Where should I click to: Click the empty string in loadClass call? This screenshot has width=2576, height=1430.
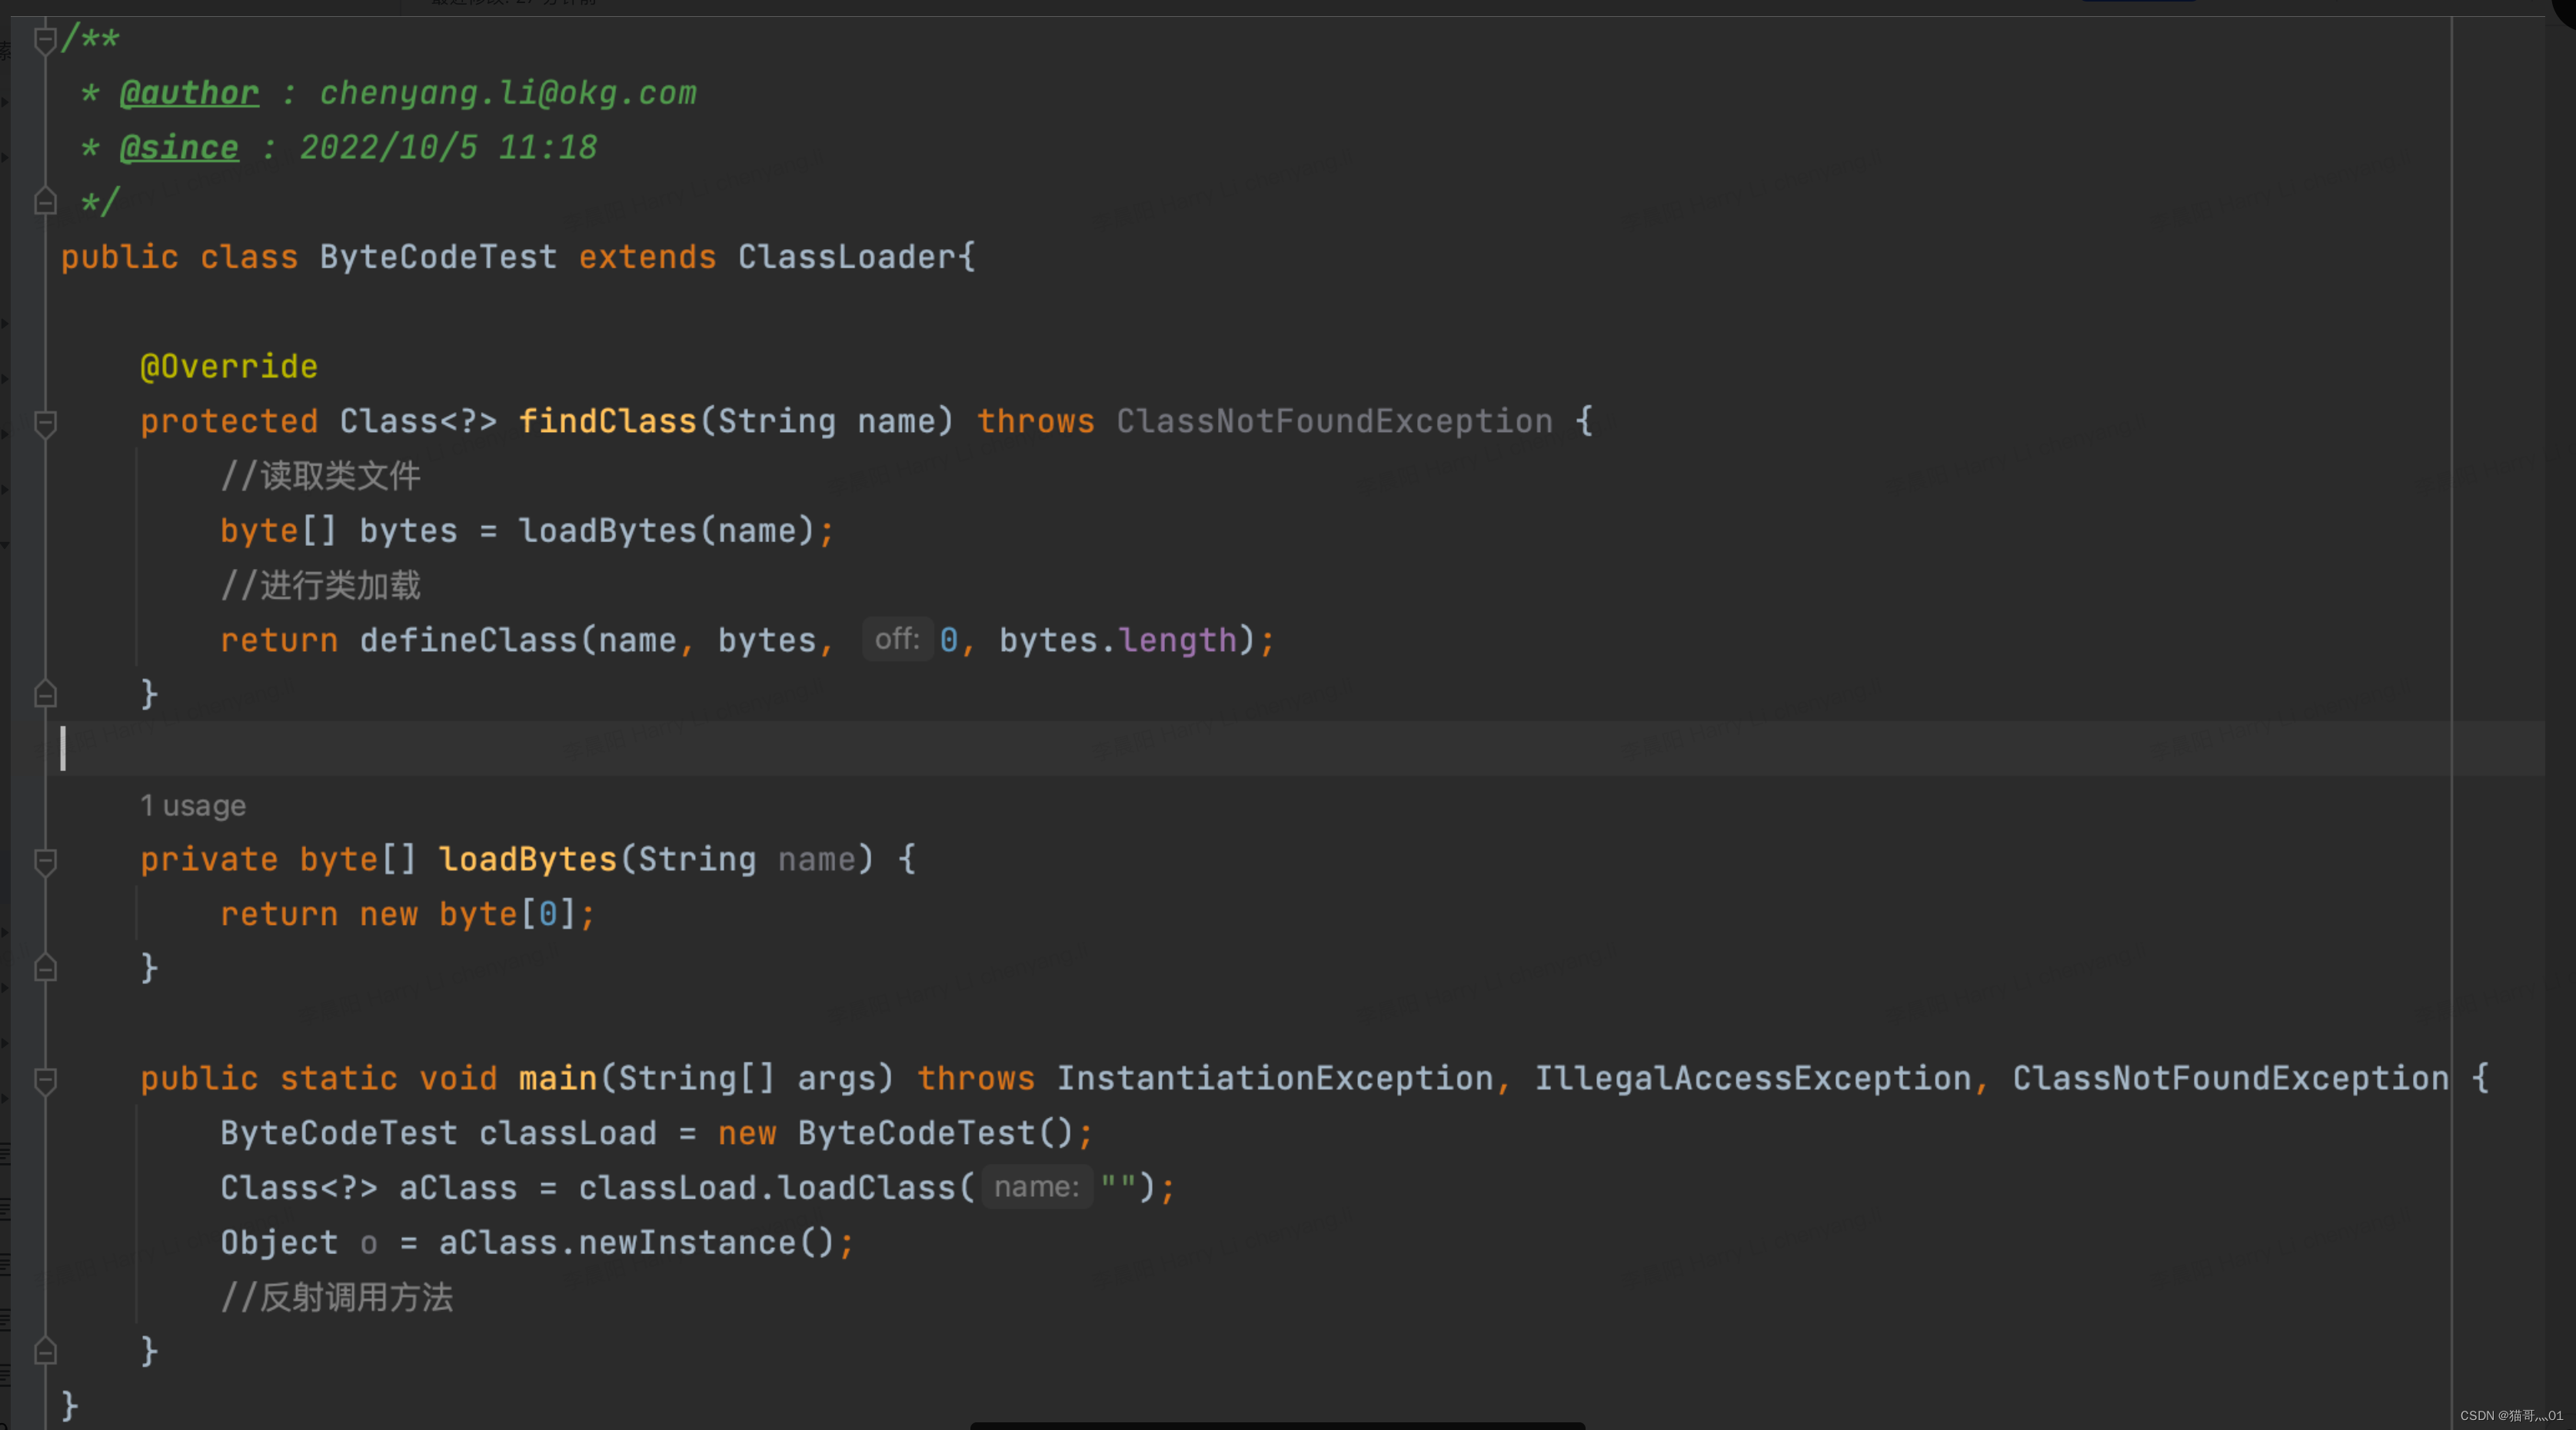tap(1118, 1187)
